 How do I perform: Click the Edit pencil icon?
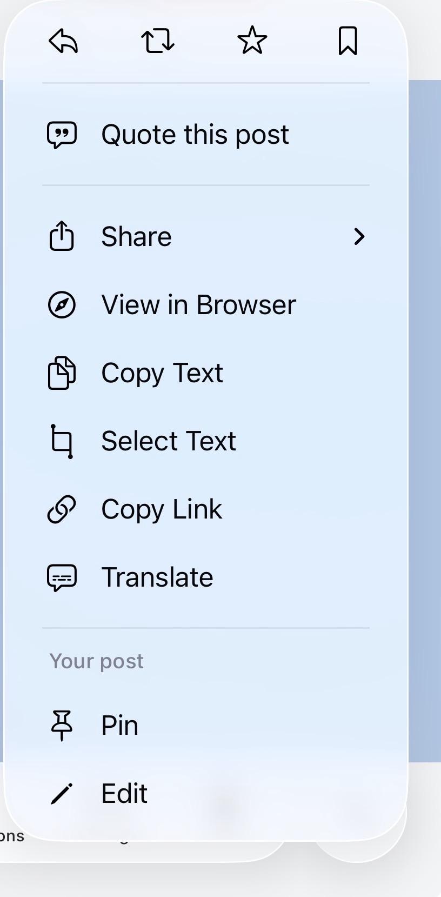click(x=62, y=794)
